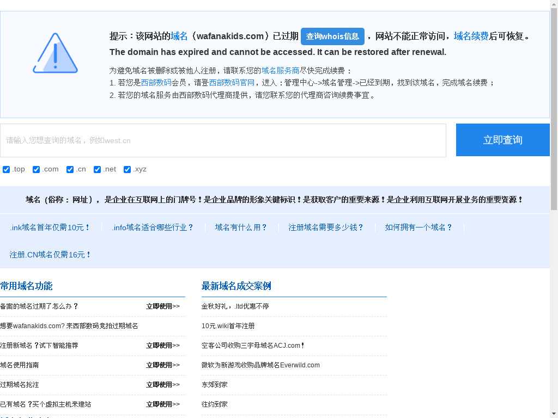Open the 西部数码官网 link
The image size is (558, 418).
tap(232, 83)
